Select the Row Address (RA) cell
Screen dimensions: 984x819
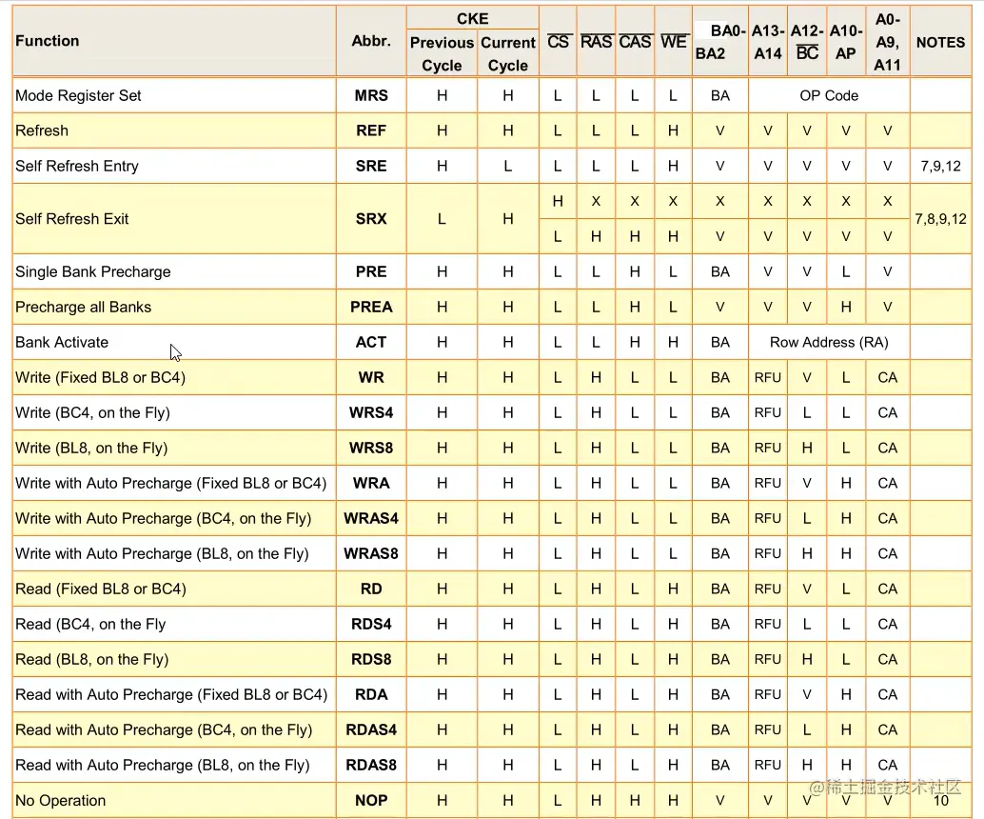coord(828,342)
